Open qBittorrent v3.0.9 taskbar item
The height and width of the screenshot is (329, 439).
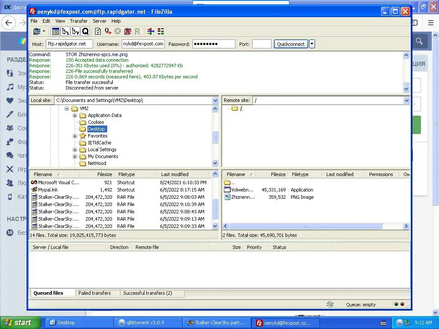[x=147, y=323]
